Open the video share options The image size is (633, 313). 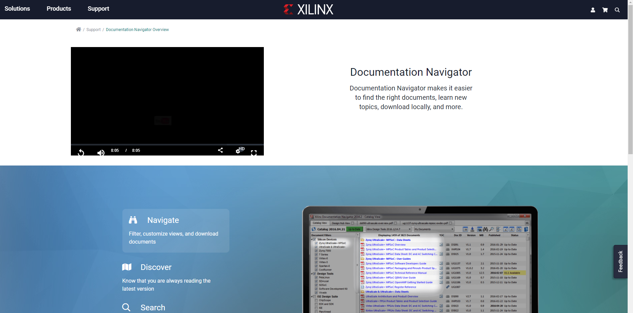pyautogui.click(x=220, y=150)
